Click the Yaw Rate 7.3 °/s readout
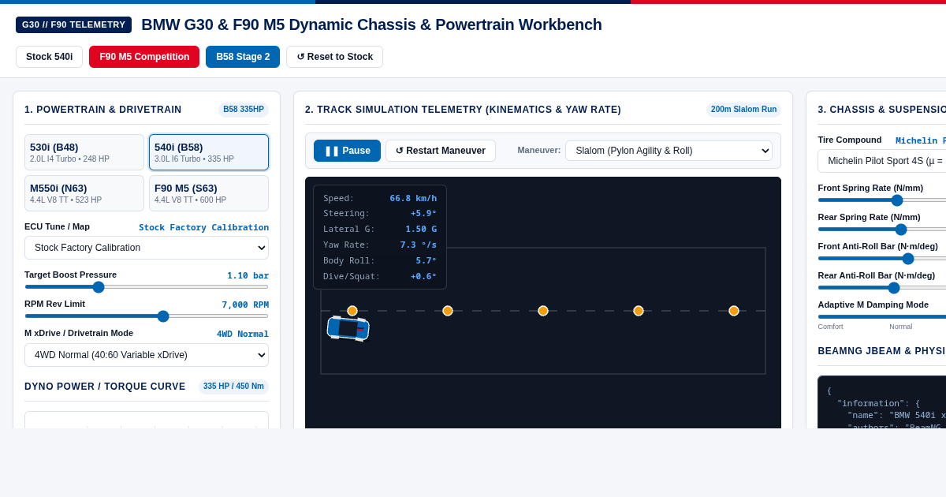 (380, 245)
